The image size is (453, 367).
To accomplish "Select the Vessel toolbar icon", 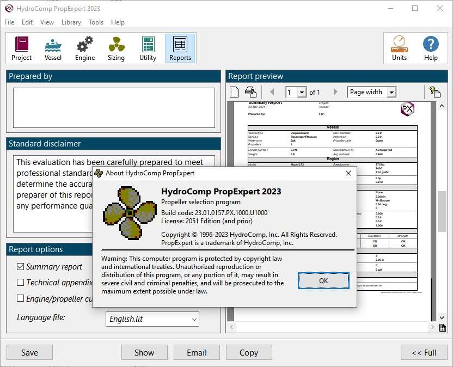I will 53,48.
